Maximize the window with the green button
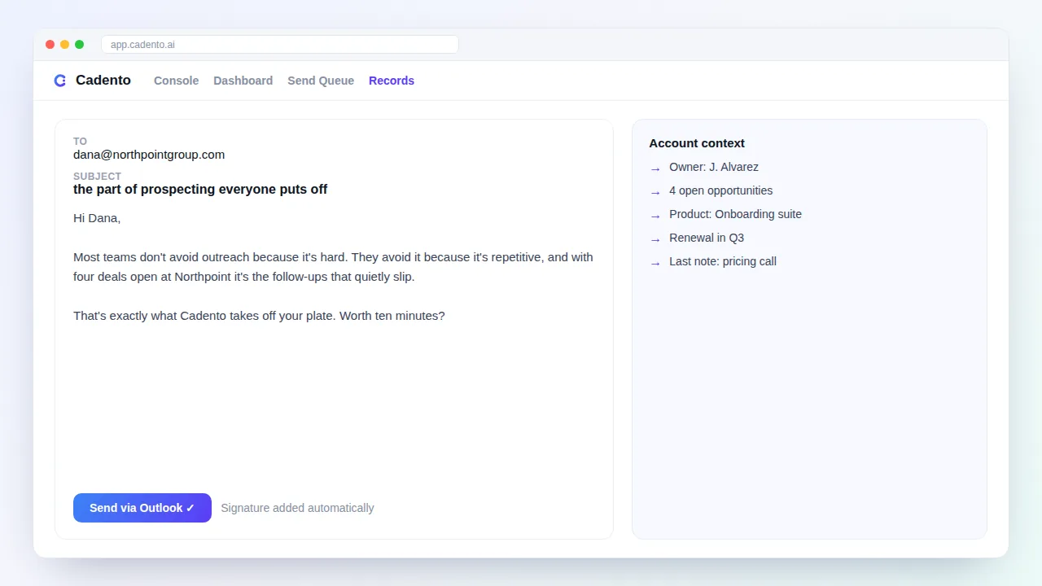 80,45
